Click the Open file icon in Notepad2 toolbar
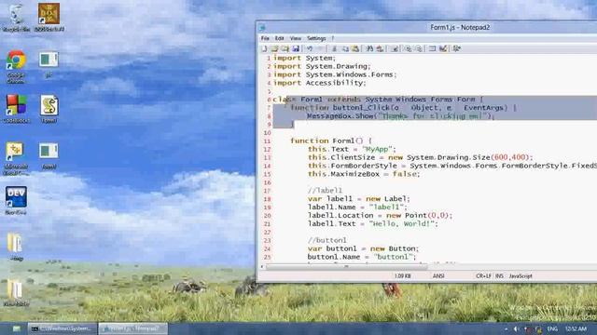Image resolution: width=597 pixels, height=335 pixels. pyautogui.click(x=274, y=48)
